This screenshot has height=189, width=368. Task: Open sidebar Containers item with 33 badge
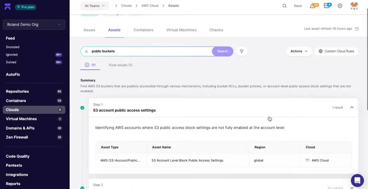34,101
